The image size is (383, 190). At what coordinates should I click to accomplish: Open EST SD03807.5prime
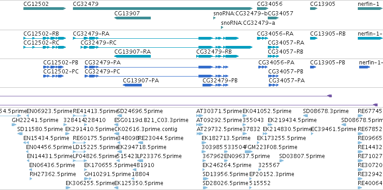[x=302, y=156]
